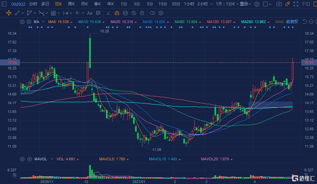Expand arrow marker options chevron
Image resolution: width=317 pixels, height=184 pixels.
click(x=83, y=13)
